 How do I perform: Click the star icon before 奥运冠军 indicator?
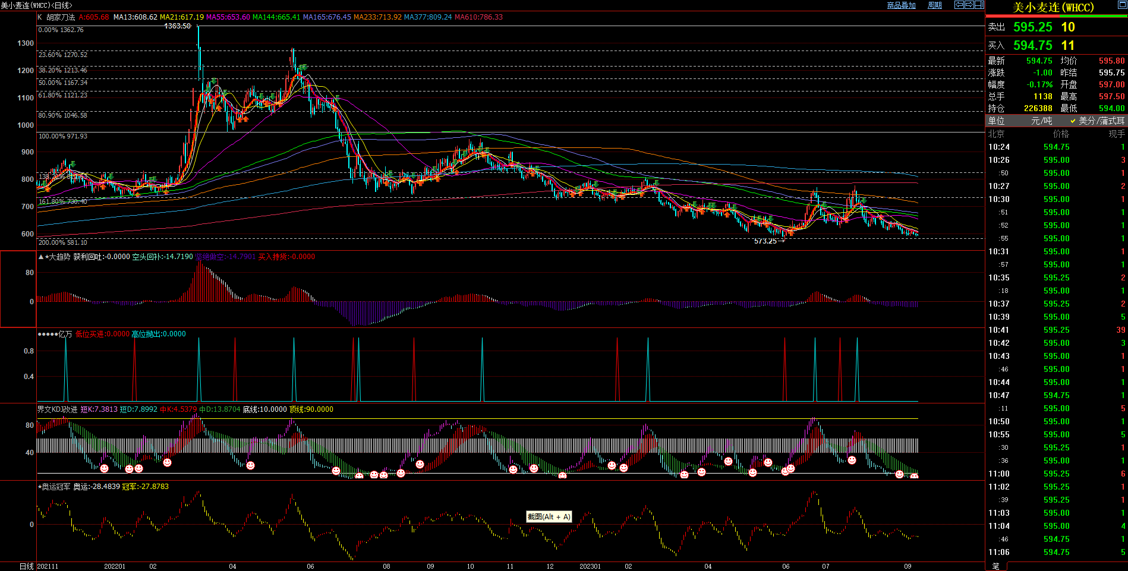pos(39,487)
